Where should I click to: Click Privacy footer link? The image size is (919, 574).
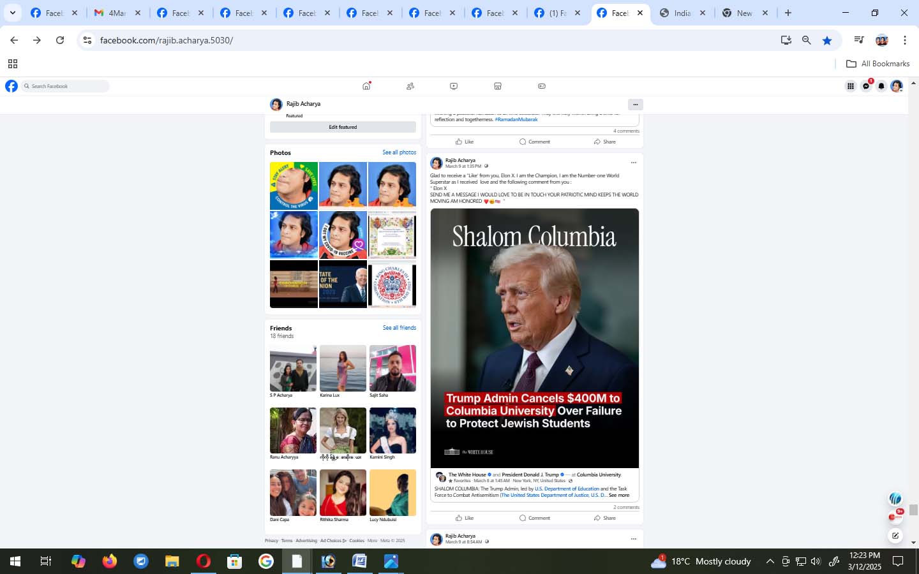271,540
